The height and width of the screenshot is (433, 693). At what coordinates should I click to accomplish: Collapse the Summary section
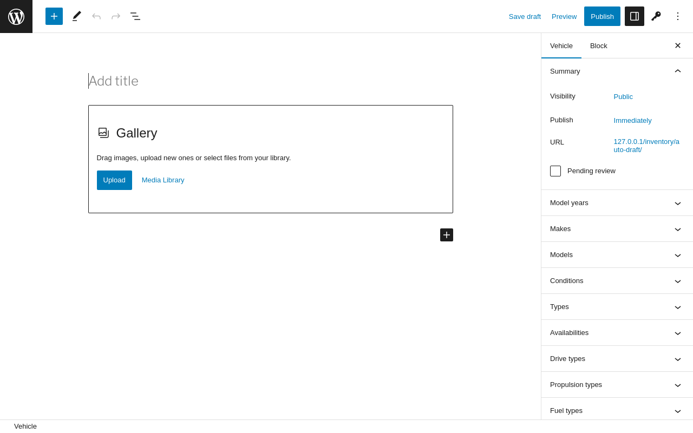(677, 71)
